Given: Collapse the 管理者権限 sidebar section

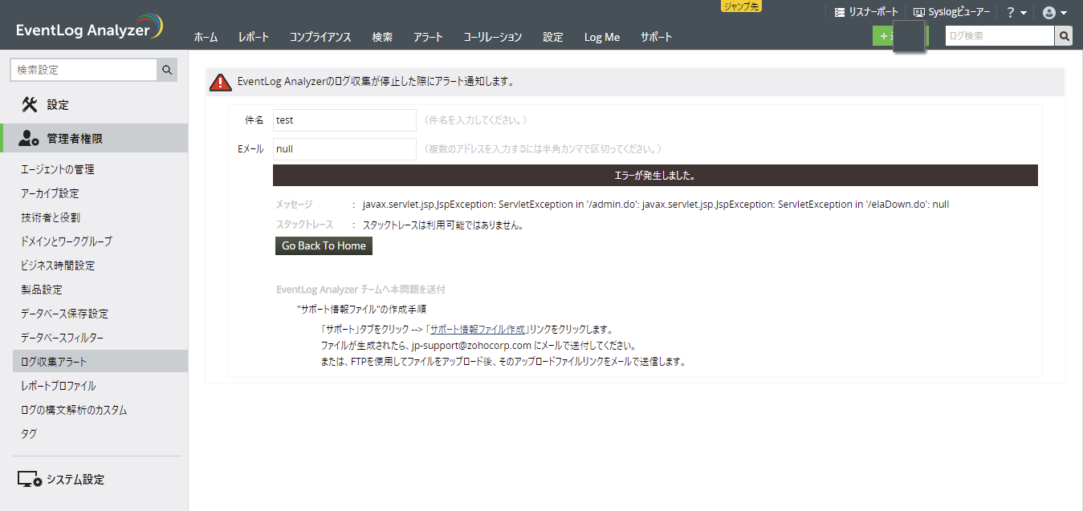Looking at the screenshot, I should [94, 139].
